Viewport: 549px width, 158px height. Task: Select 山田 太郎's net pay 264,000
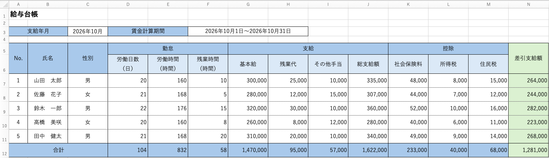coord(528,81)
